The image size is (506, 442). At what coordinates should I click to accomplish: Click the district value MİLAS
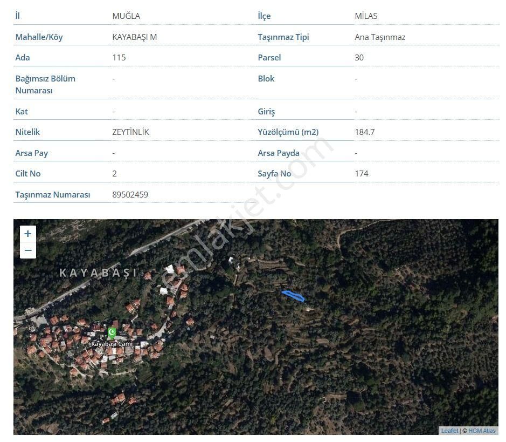366,16
